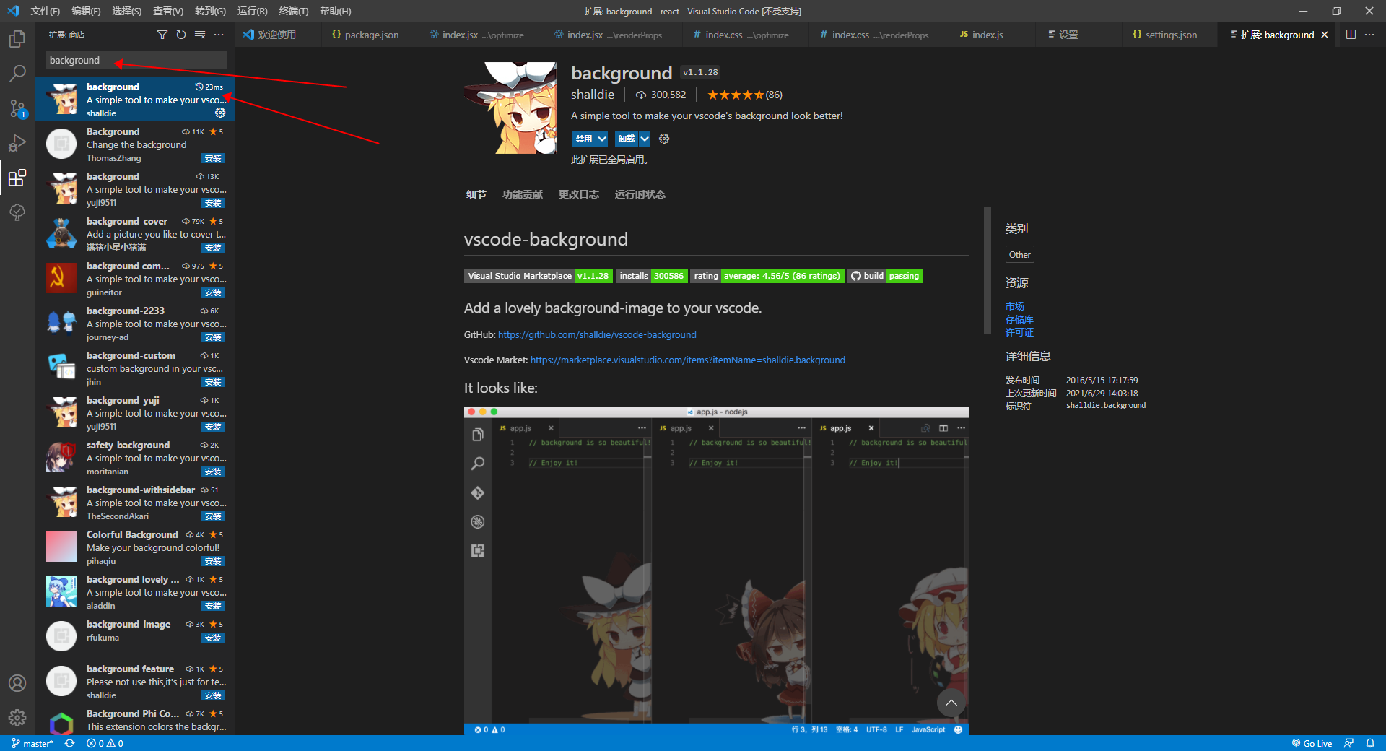Click the extension details vertical scrollbar

click(x=988, y=271)
